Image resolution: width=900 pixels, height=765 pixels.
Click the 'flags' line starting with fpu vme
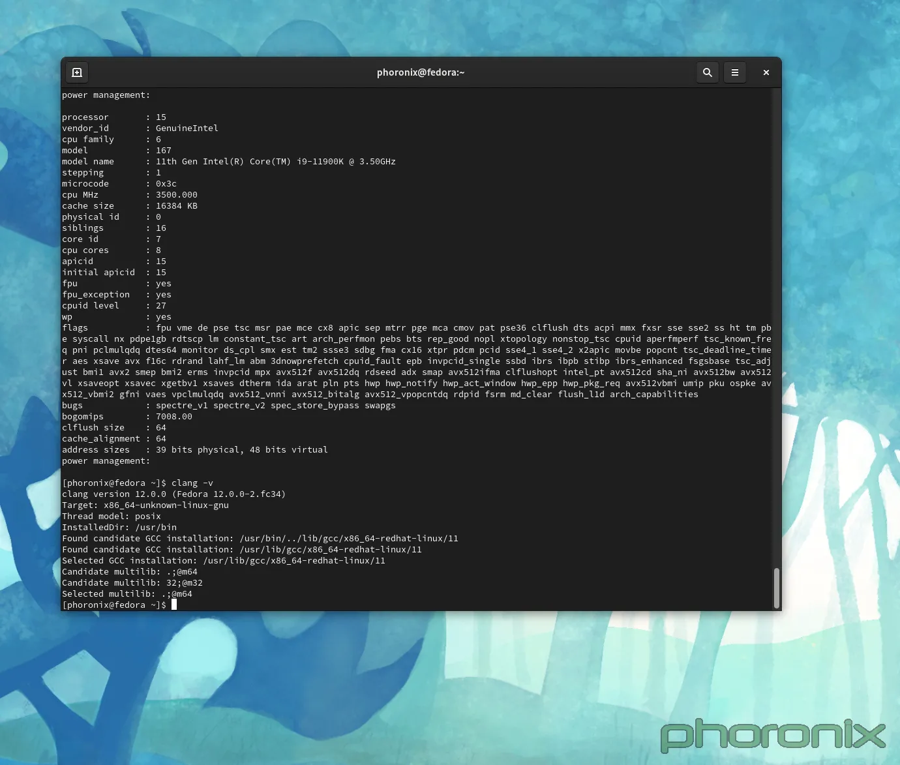tap(417, 328)
